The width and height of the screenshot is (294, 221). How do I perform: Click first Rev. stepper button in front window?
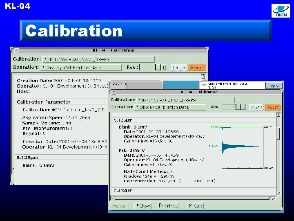[238, 107]
